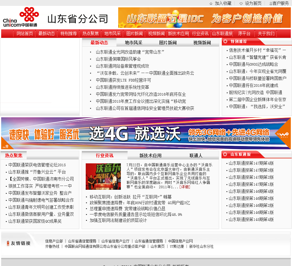Screen dimensions: 292x266
Task: Visit 中国信息产业网 link
Action: 180,241
